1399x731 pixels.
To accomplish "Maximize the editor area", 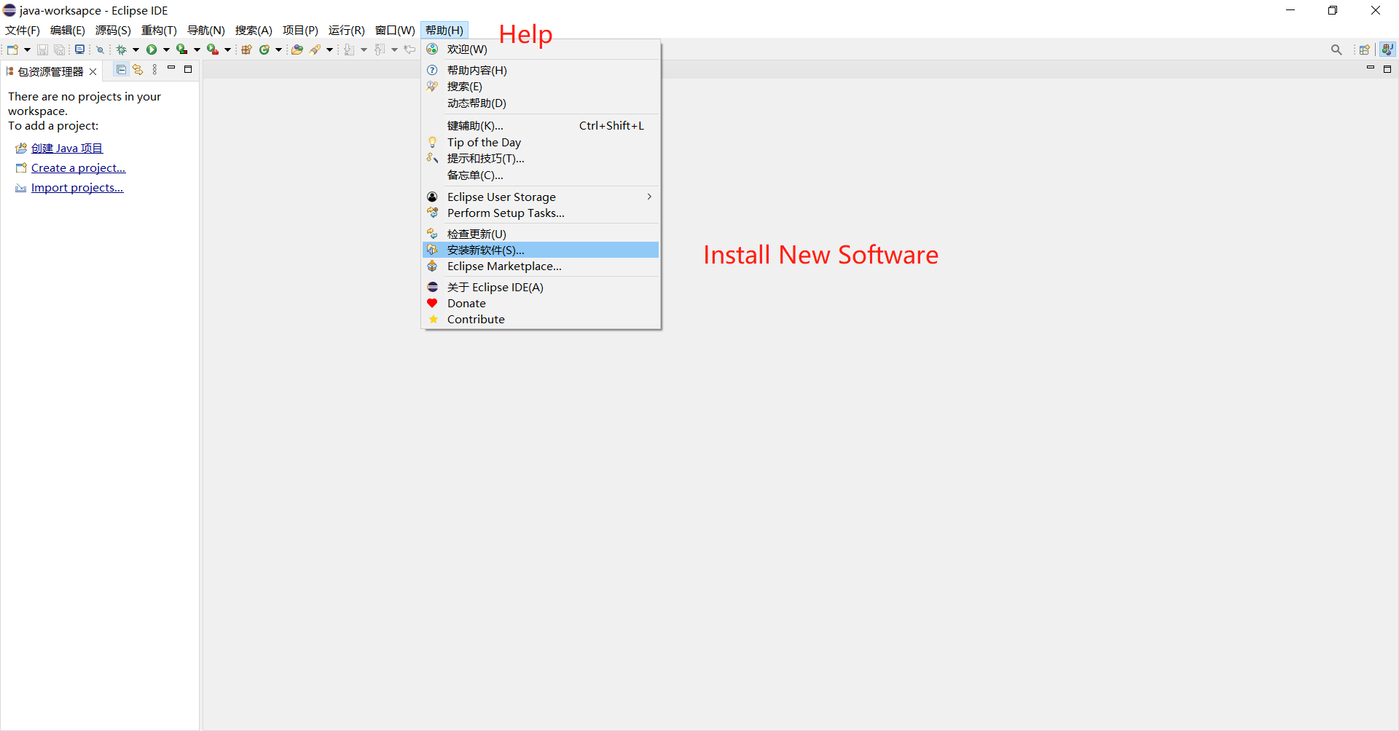I will [x=1387, y=69].
